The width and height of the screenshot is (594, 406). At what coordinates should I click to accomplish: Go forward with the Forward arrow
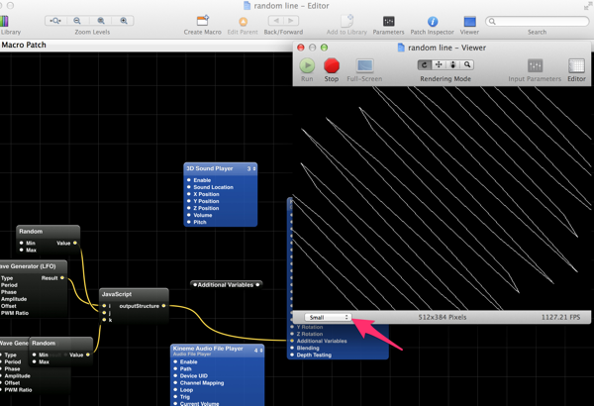291,21
